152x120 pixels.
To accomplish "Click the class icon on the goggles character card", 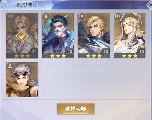I will tap(10, 66).
